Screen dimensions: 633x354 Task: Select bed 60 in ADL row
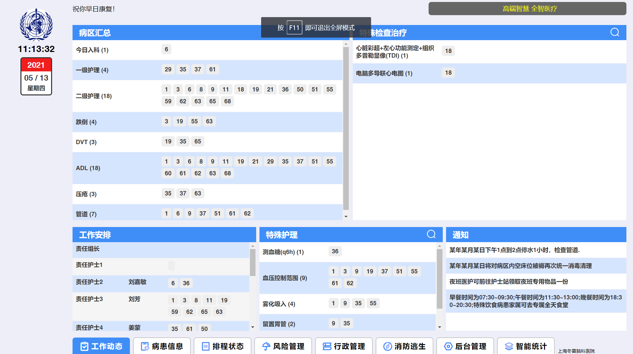point(168,173)
